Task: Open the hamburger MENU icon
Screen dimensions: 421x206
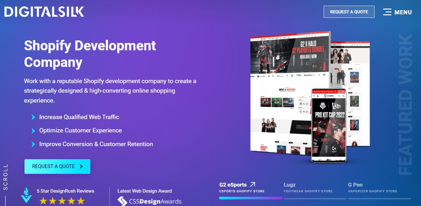Action: [387, 12]
